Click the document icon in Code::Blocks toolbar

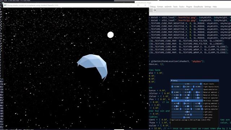(154, 10)
